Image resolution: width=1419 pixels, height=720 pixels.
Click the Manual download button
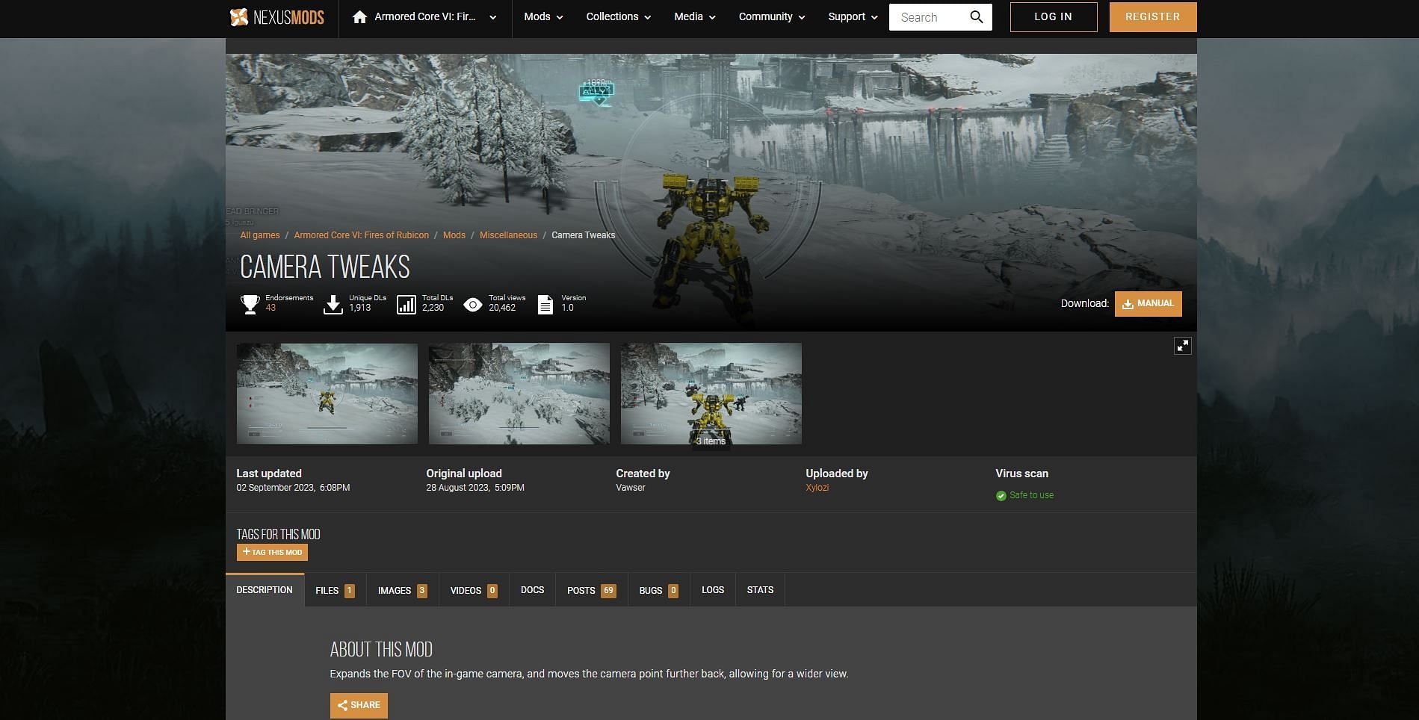pos(1148,304)
